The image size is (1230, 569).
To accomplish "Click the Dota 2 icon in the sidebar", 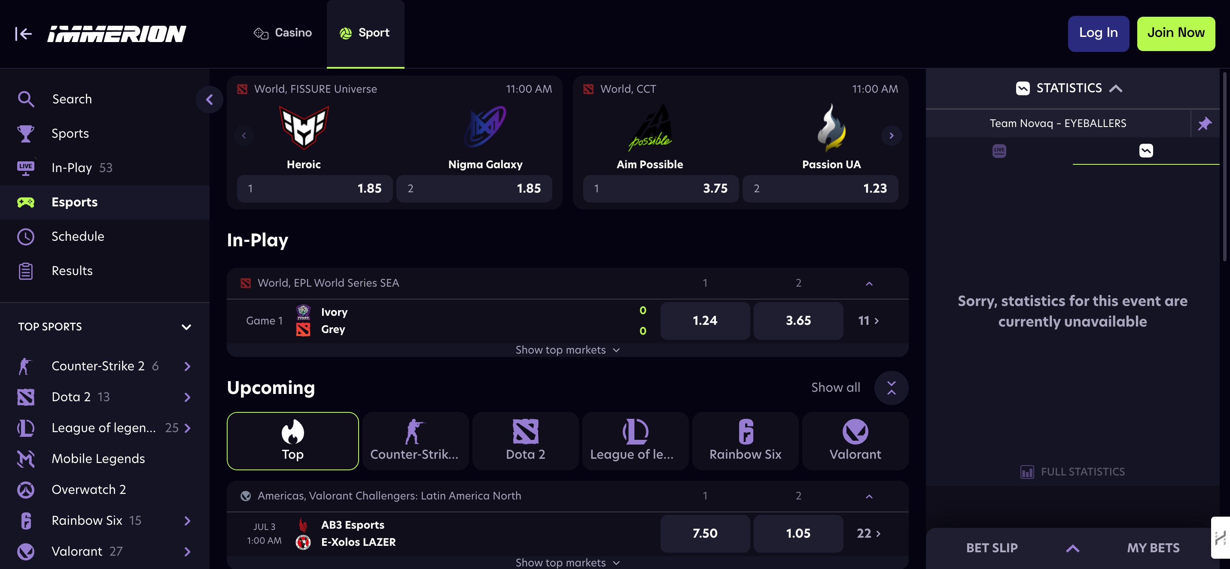I will [26, 397].
